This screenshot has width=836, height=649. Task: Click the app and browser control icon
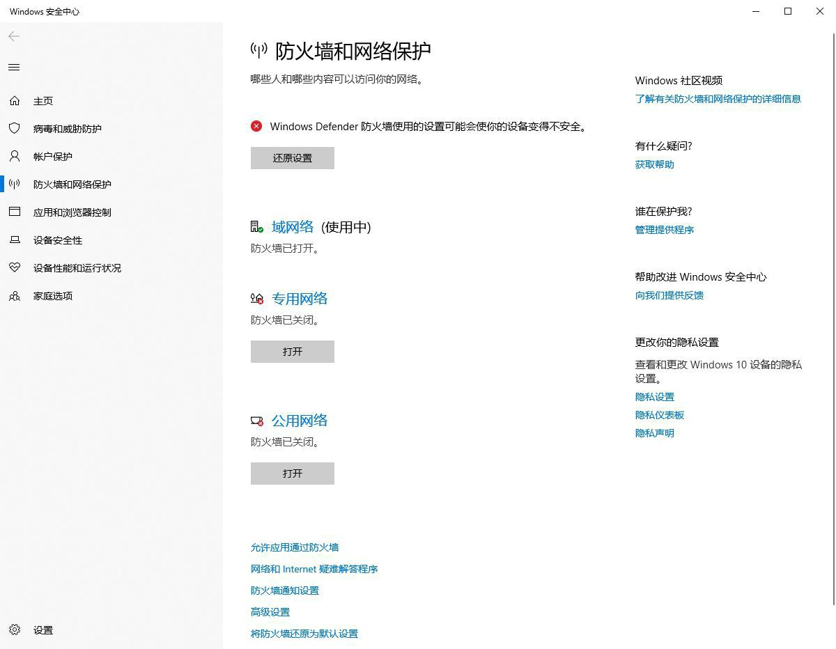[x=15, y=212]
